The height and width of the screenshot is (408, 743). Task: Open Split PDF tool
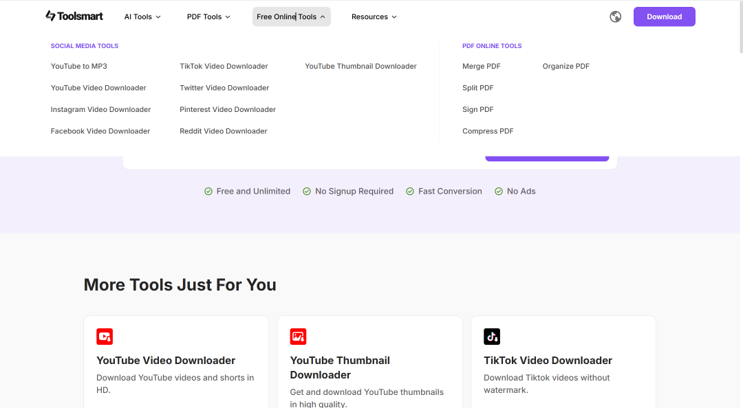(x=477, y=88)
